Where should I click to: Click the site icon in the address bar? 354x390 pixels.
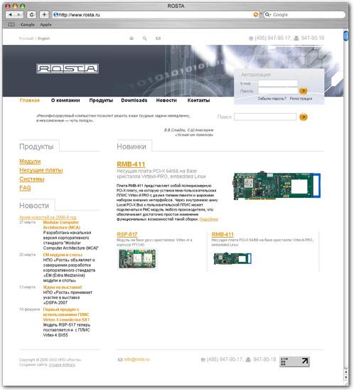coord(55,15)
